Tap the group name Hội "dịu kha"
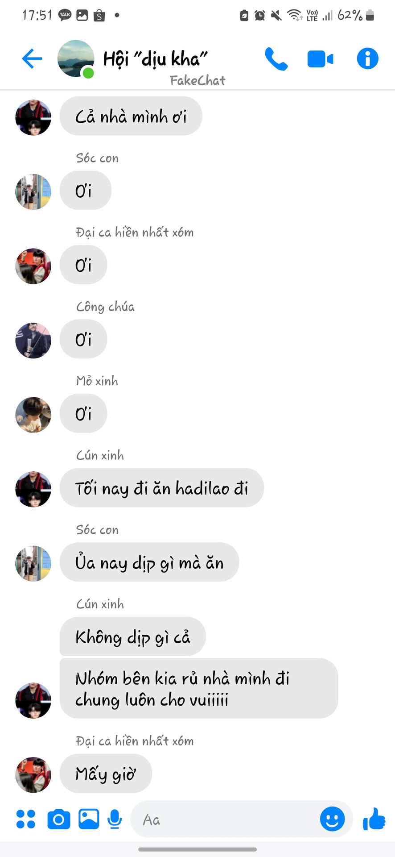This screenshot has height=857, width=395. click(x=156, y=59)
